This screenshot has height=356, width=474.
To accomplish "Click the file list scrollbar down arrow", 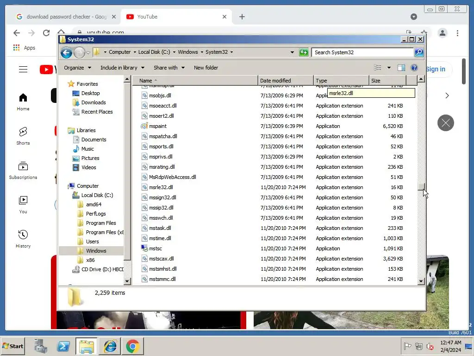I will [x=421, y=281].
